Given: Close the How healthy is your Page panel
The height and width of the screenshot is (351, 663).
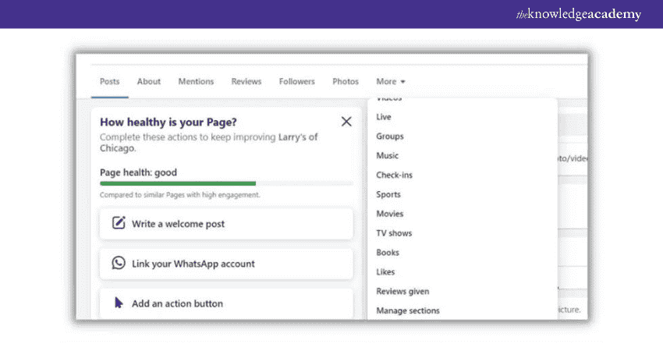Looking at the screenshot, I should 346,122.
